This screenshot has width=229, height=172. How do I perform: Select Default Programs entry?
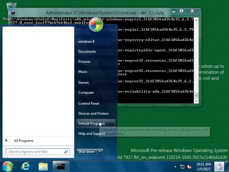(96, 124)
